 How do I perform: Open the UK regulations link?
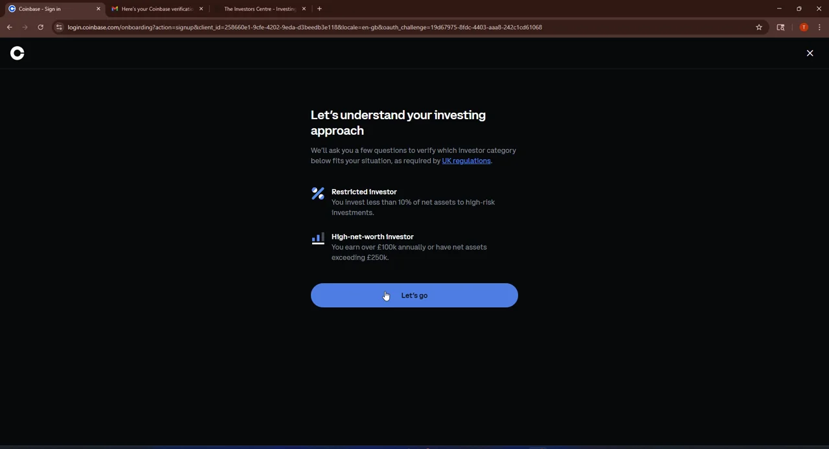[466, 161]
